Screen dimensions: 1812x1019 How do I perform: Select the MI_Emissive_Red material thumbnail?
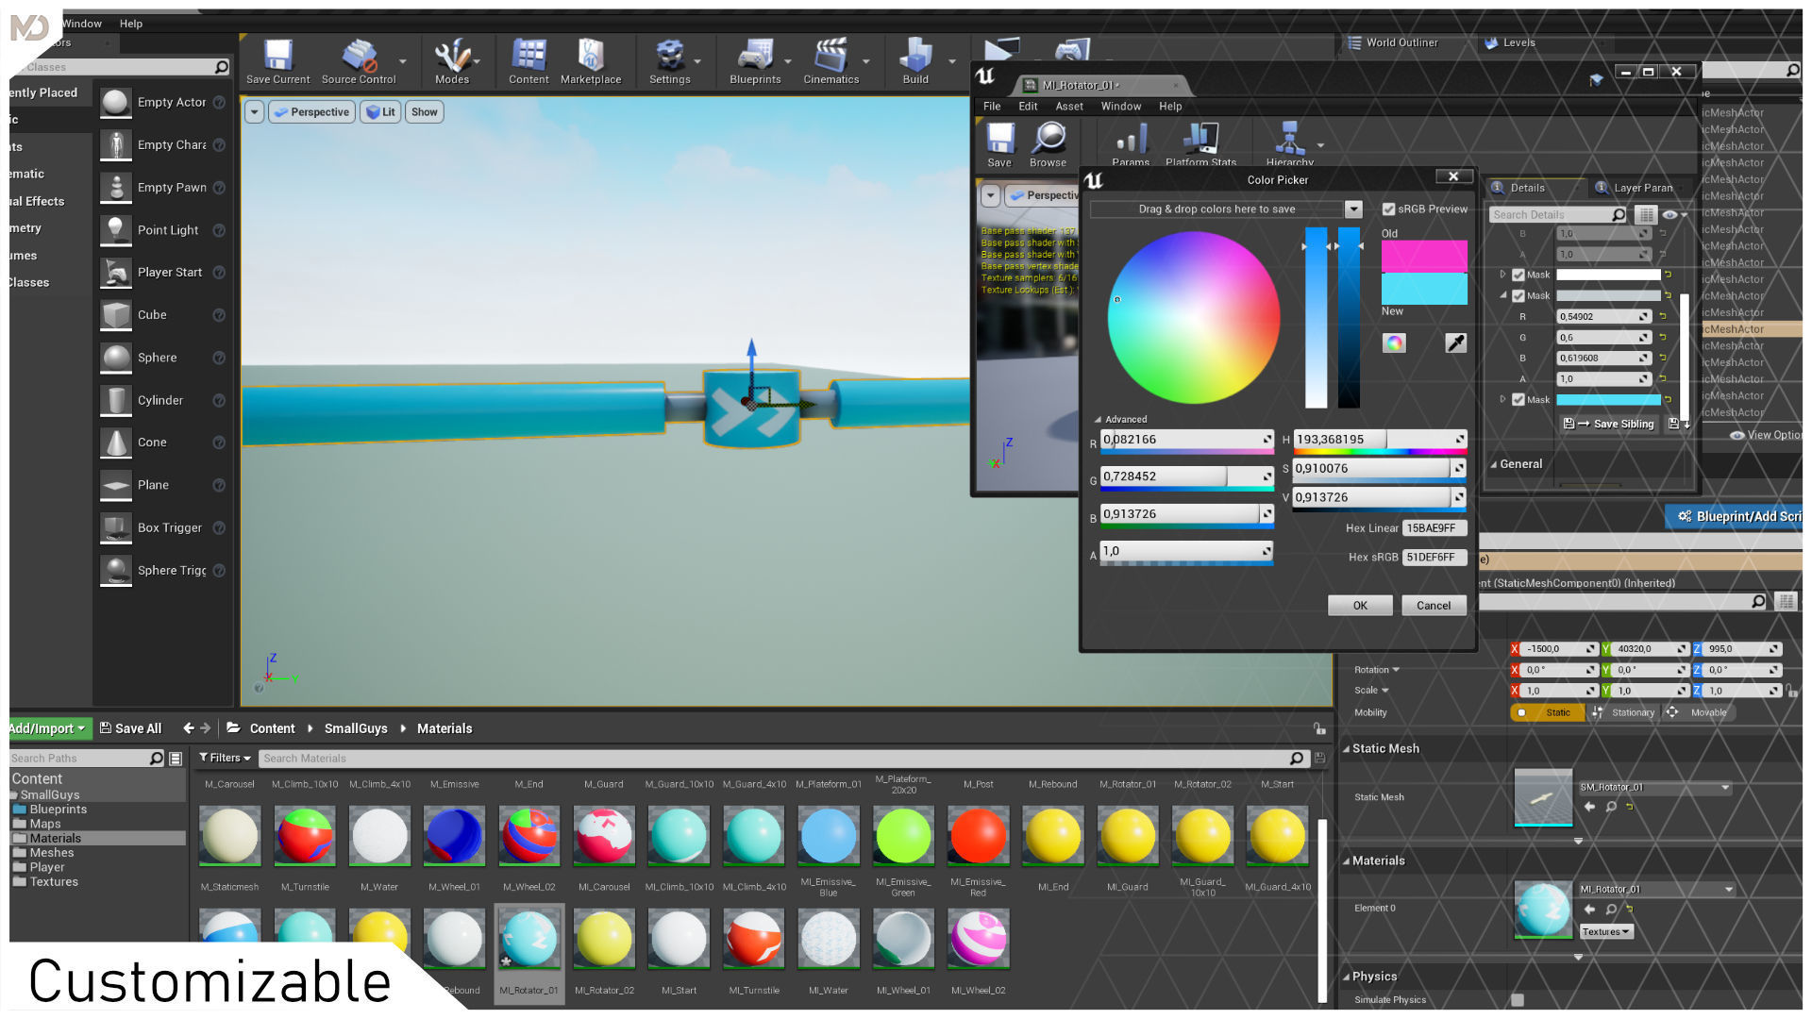(978, 836)
